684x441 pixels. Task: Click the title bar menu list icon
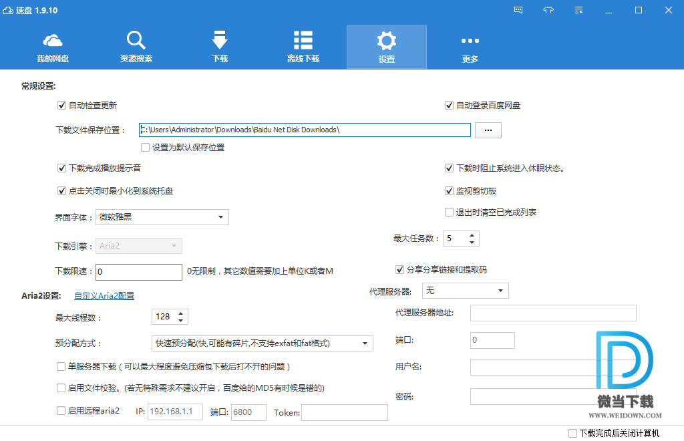(x=578, y=10)
